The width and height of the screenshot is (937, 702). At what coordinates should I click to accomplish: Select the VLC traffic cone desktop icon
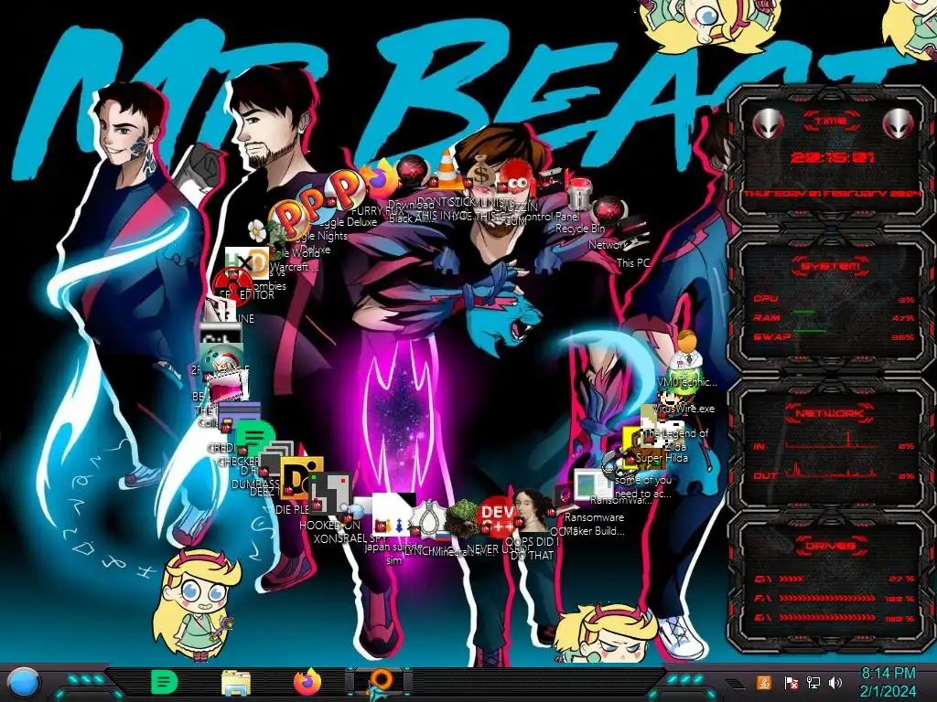pos(447,169)
